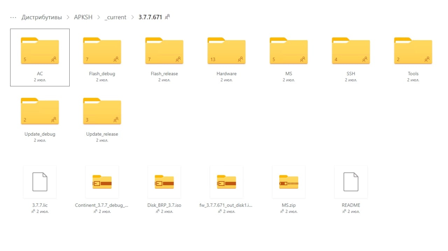The width and height of the screenshot is (448, 251).
Task: Click the MS.zip file name
Action: 289,205
